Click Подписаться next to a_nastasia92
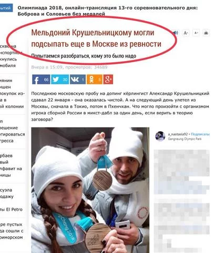 200,134
